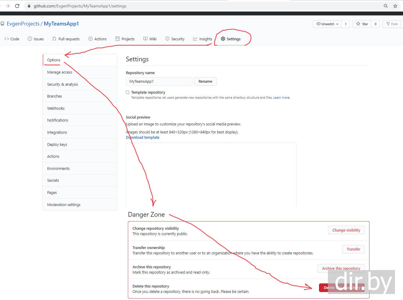This screenshot has width=403, height=300.
Task: Open the Actions repository tab
Action: [98, 39]
